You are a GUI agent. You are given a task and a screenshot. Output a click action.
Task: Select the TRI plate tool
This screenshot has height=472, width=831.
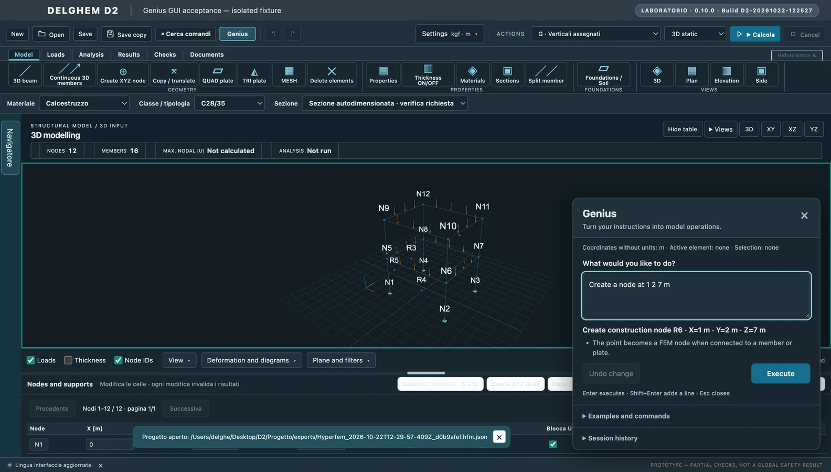click(254, 74)
